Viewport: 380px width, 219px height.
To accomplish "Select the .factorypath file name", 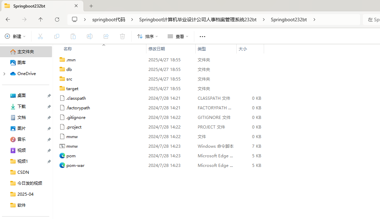I will [78, 108].
